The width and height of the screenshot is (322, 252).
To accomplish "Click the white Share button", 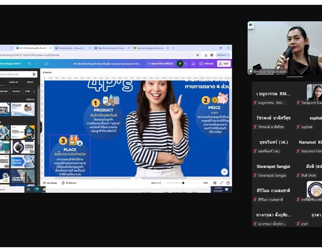I will pos(224,64).
